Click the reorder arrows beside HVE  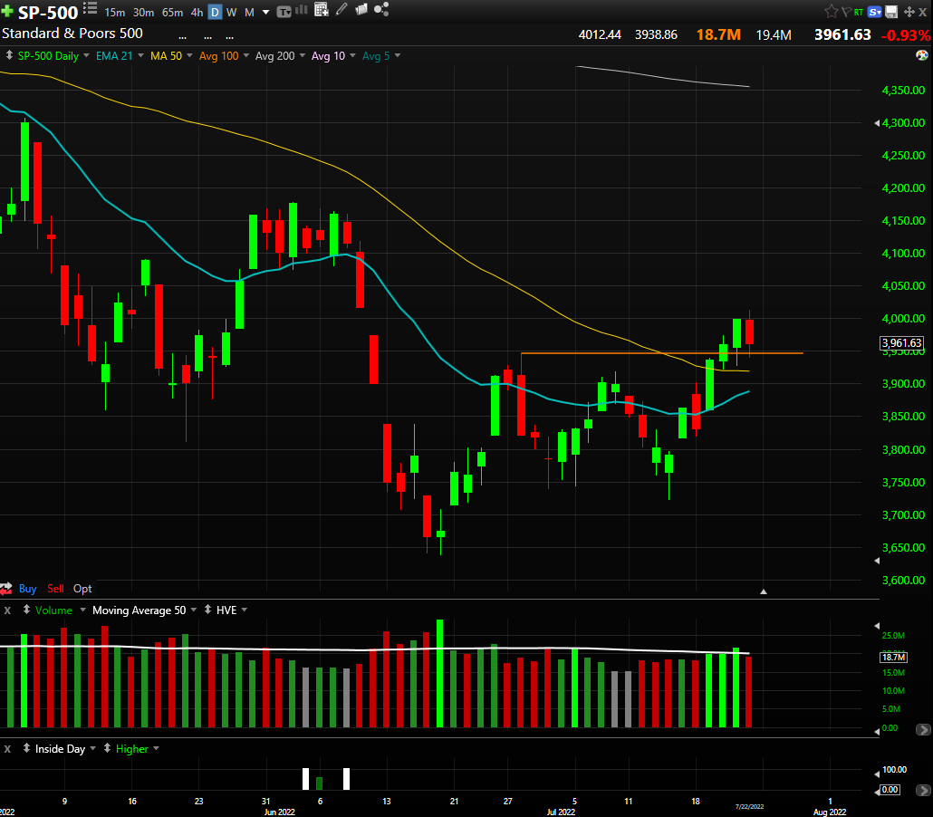click(207, 610)
